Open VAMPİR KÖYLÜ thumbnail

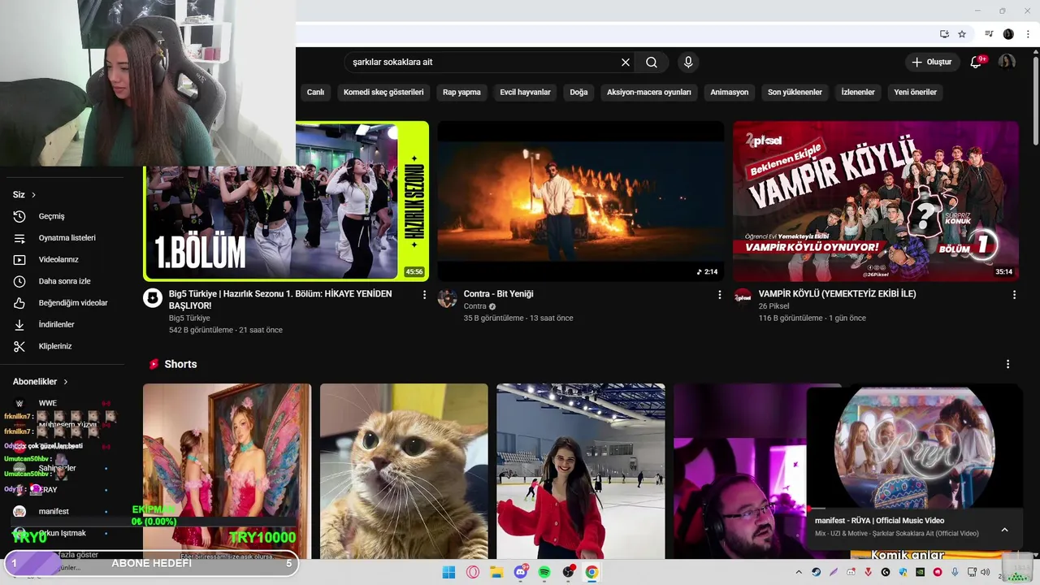[x=876, y=201]
